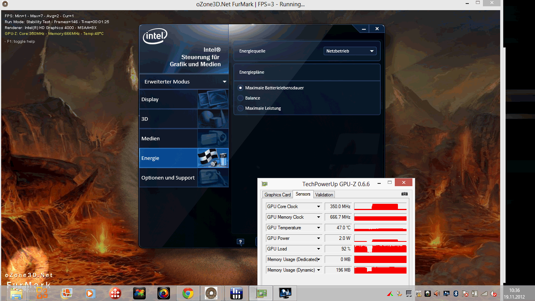The width and height of the screenshot is (535, 301).
Task: Click the GPU Load history graph
Action: pos(380,249)
